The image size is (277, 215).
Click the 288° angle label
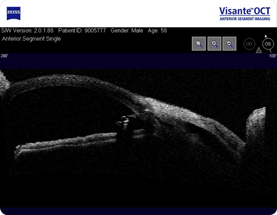point(4,56)
